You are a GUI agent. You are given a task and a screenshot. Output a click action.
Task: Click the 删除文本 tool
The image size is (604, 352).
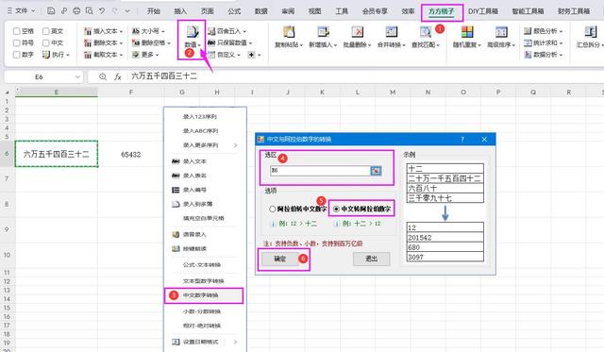point(103,42)
